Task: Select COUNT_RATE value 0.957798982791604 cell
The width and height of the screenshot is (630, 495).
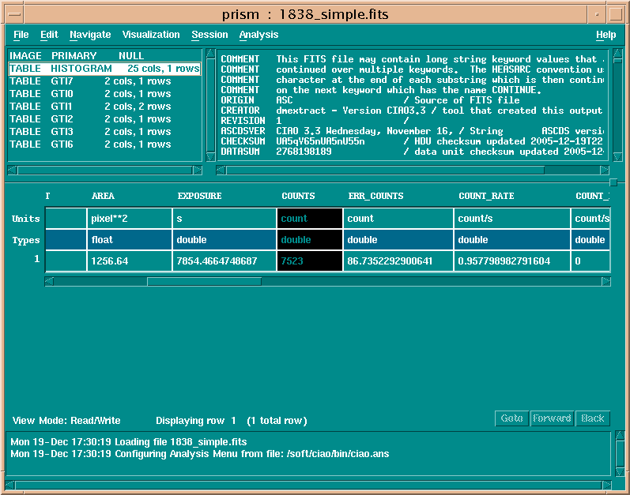Action: click(512, 261)
